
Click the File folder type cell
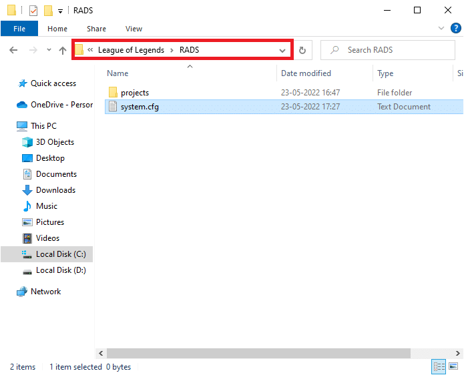395,93
